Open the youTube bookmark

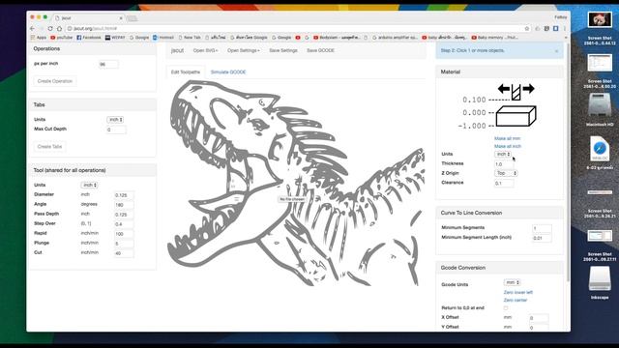[x=62, y=38]
